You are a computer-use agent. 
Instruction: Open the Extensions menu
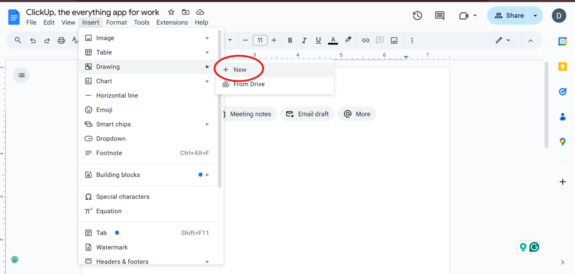(172, 22)
